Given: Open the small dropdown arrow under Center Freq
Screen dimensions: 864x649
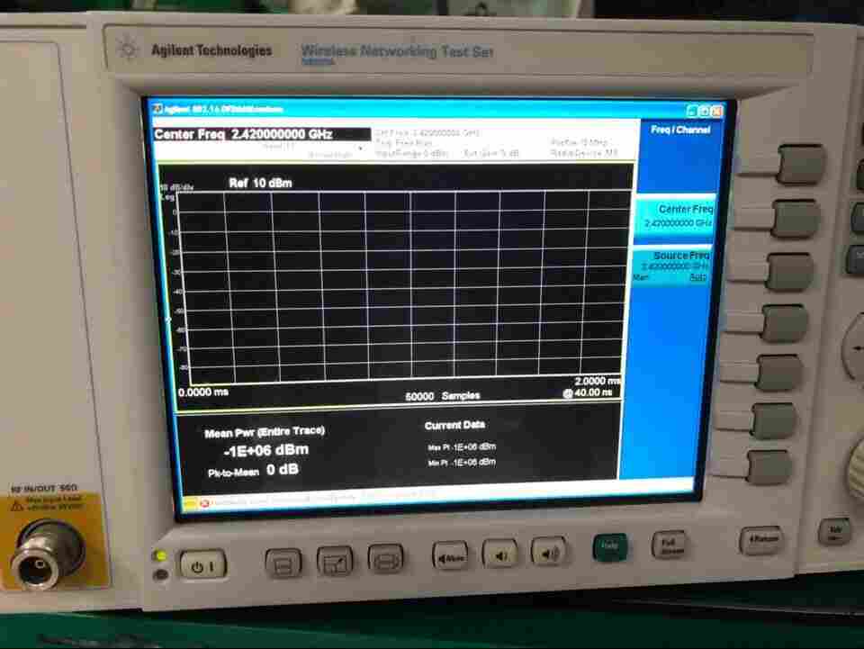Looking at the screenshot, I should tap(360, 149).
